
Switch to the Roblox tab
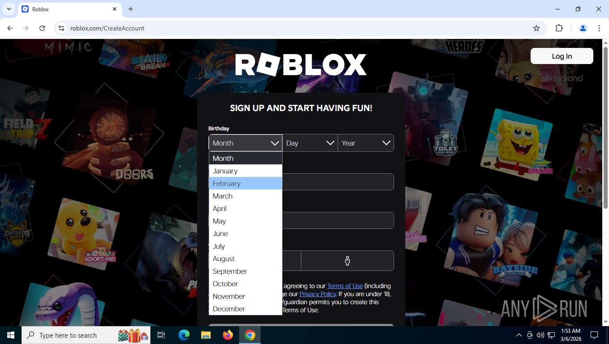pos(69,9)
